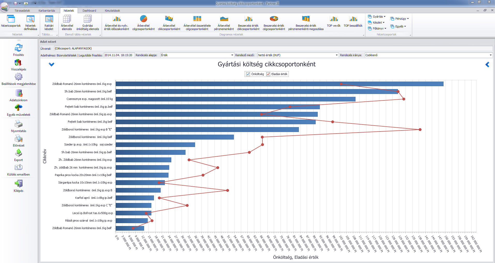Click 'Lecsó ip.Bofrost tas.6x500g exp' label

coord(93,213)
